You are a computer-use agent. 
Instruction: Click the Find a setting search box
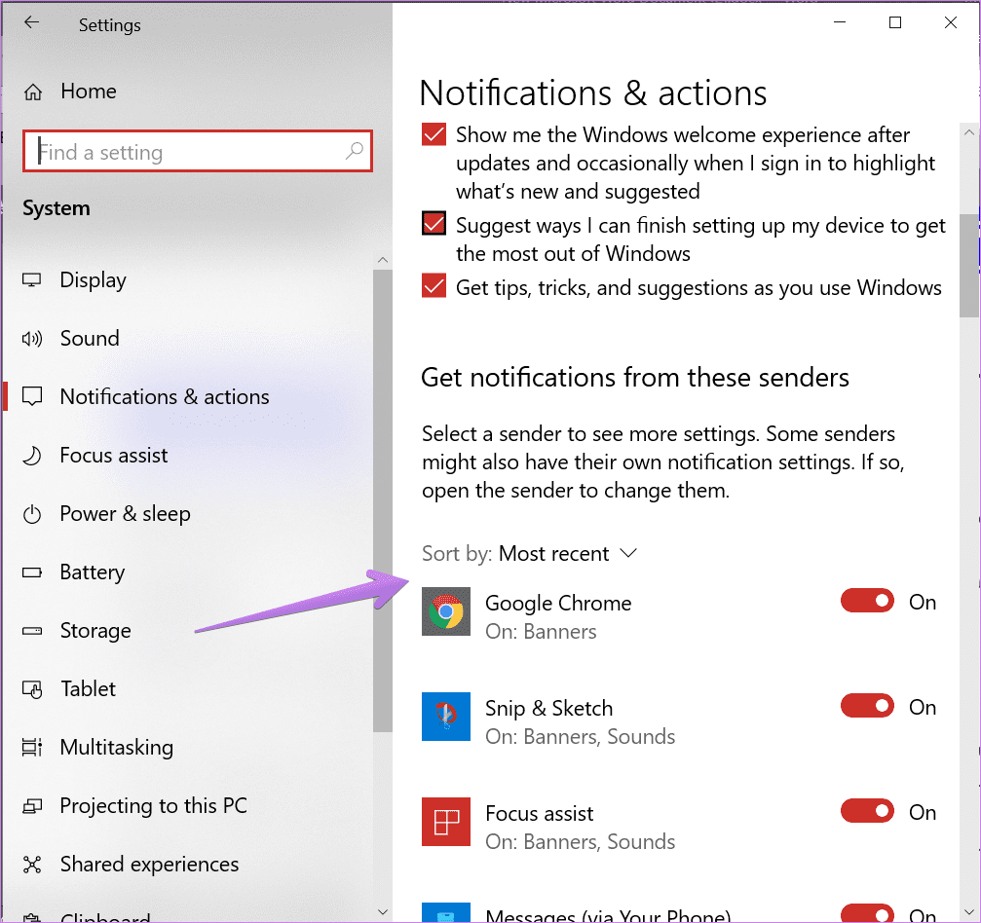click(198, 151)
